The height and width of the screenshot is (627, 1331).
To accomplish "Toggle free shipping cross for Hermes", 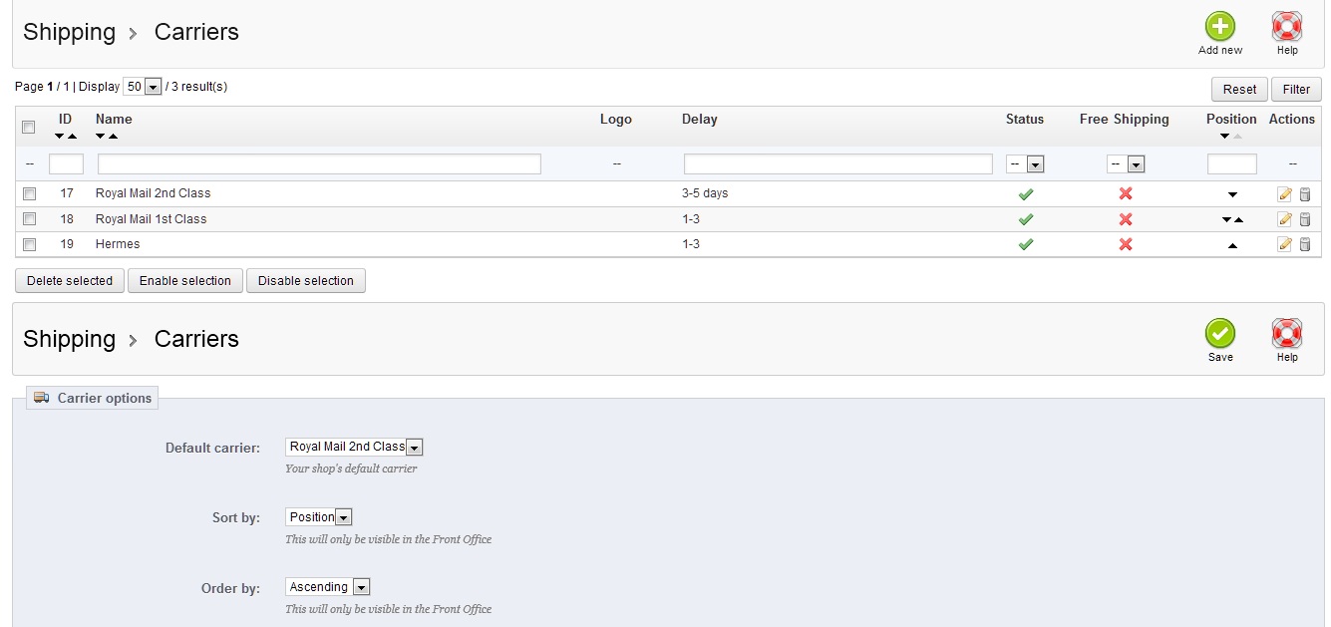I will click(x=1126, y=244).
